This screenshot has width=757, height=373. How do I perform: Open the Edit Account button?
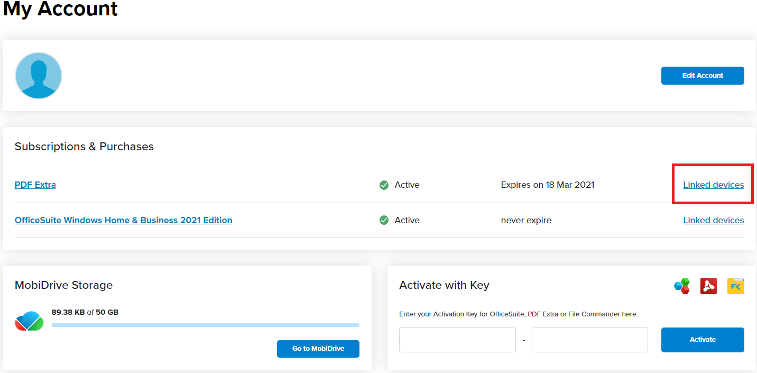pyautogui.click(x=703, y=76)
